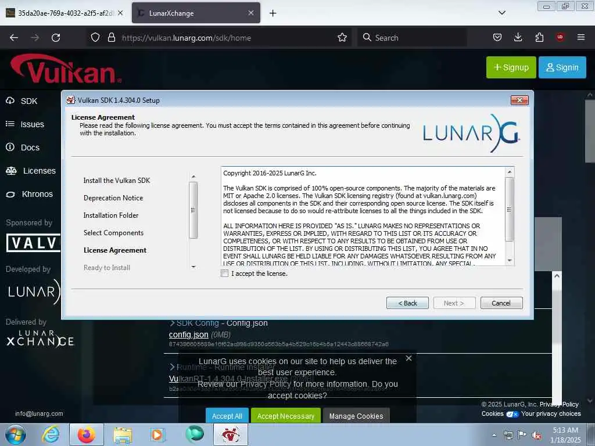
Task: Open Issues in the website sidebar
Action: coord(25,124)
